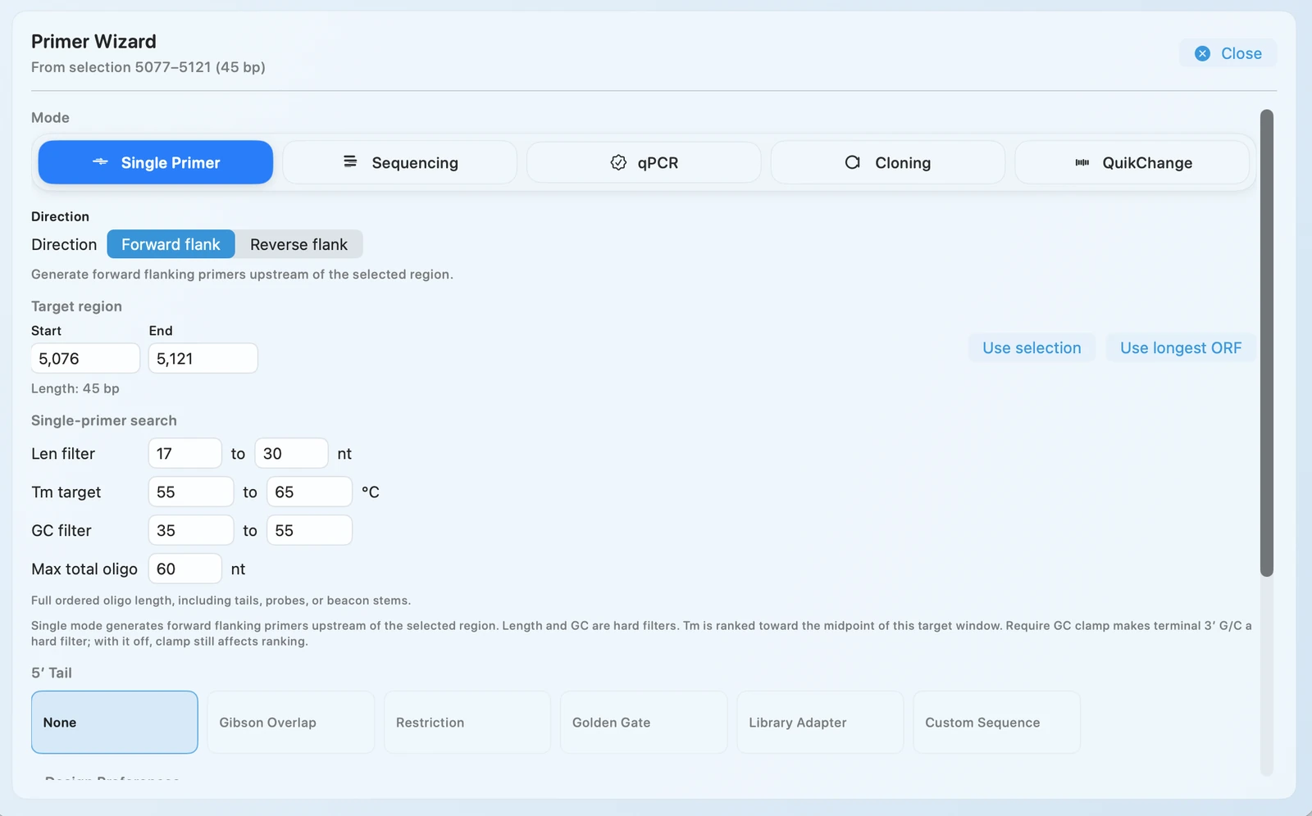
Task: Click Tm target maximum field 65
Action: (309, 492)
